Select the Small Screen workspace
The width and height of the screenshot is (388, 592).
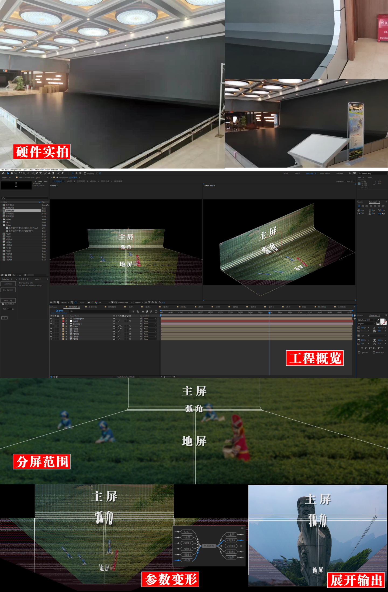pyautogui.click(x=325, y=173)
